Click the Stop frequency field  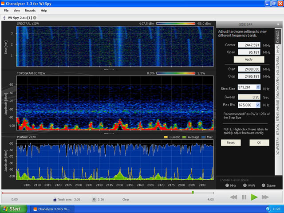[249, 76]
